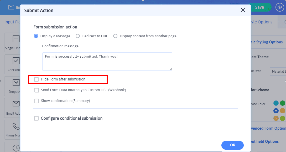Click the Single Line field icon
Image resolution: width=286 pixels, height=152 pixels.
[16, 39]
